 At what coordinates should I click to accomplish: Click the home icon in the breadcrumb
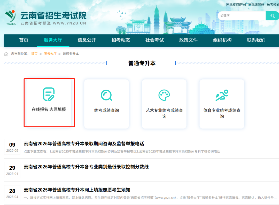tap(6, 54)
